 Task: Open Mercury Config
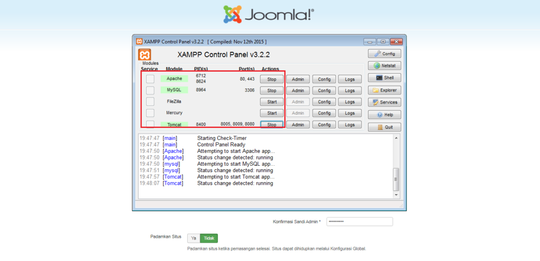click(324, 113)
